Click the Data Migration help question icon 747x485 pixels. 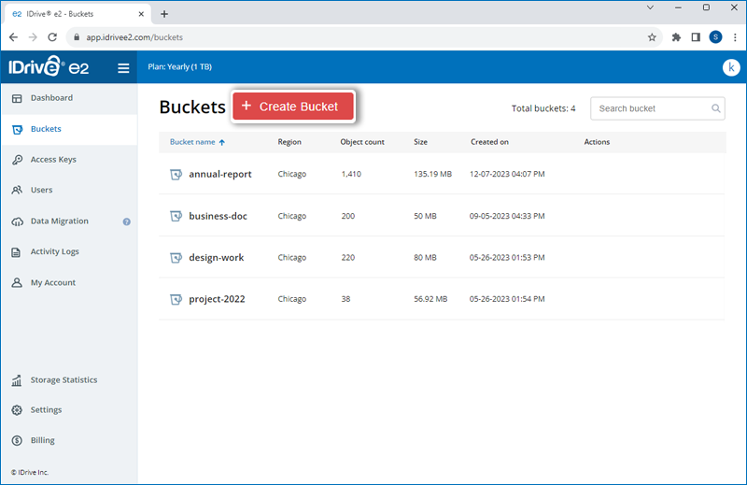(x=127, y=221)
